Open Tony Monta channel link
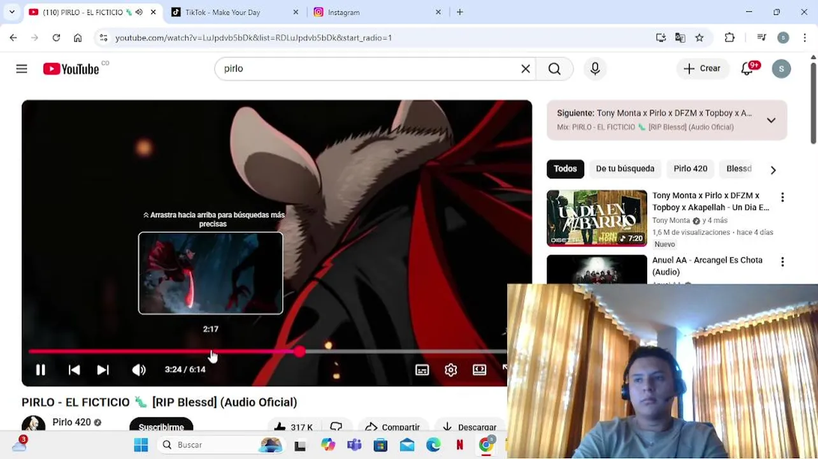The height and width of the screenshot is (459, 818). click(x=671, y=221)
